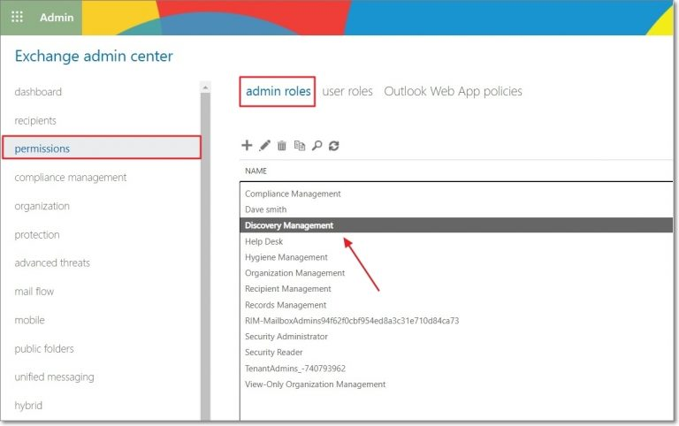This screenshot has height=426, width=679.
Task: Sort list by NAME column header
Action: pyautogui.click(x=256, y=171)
